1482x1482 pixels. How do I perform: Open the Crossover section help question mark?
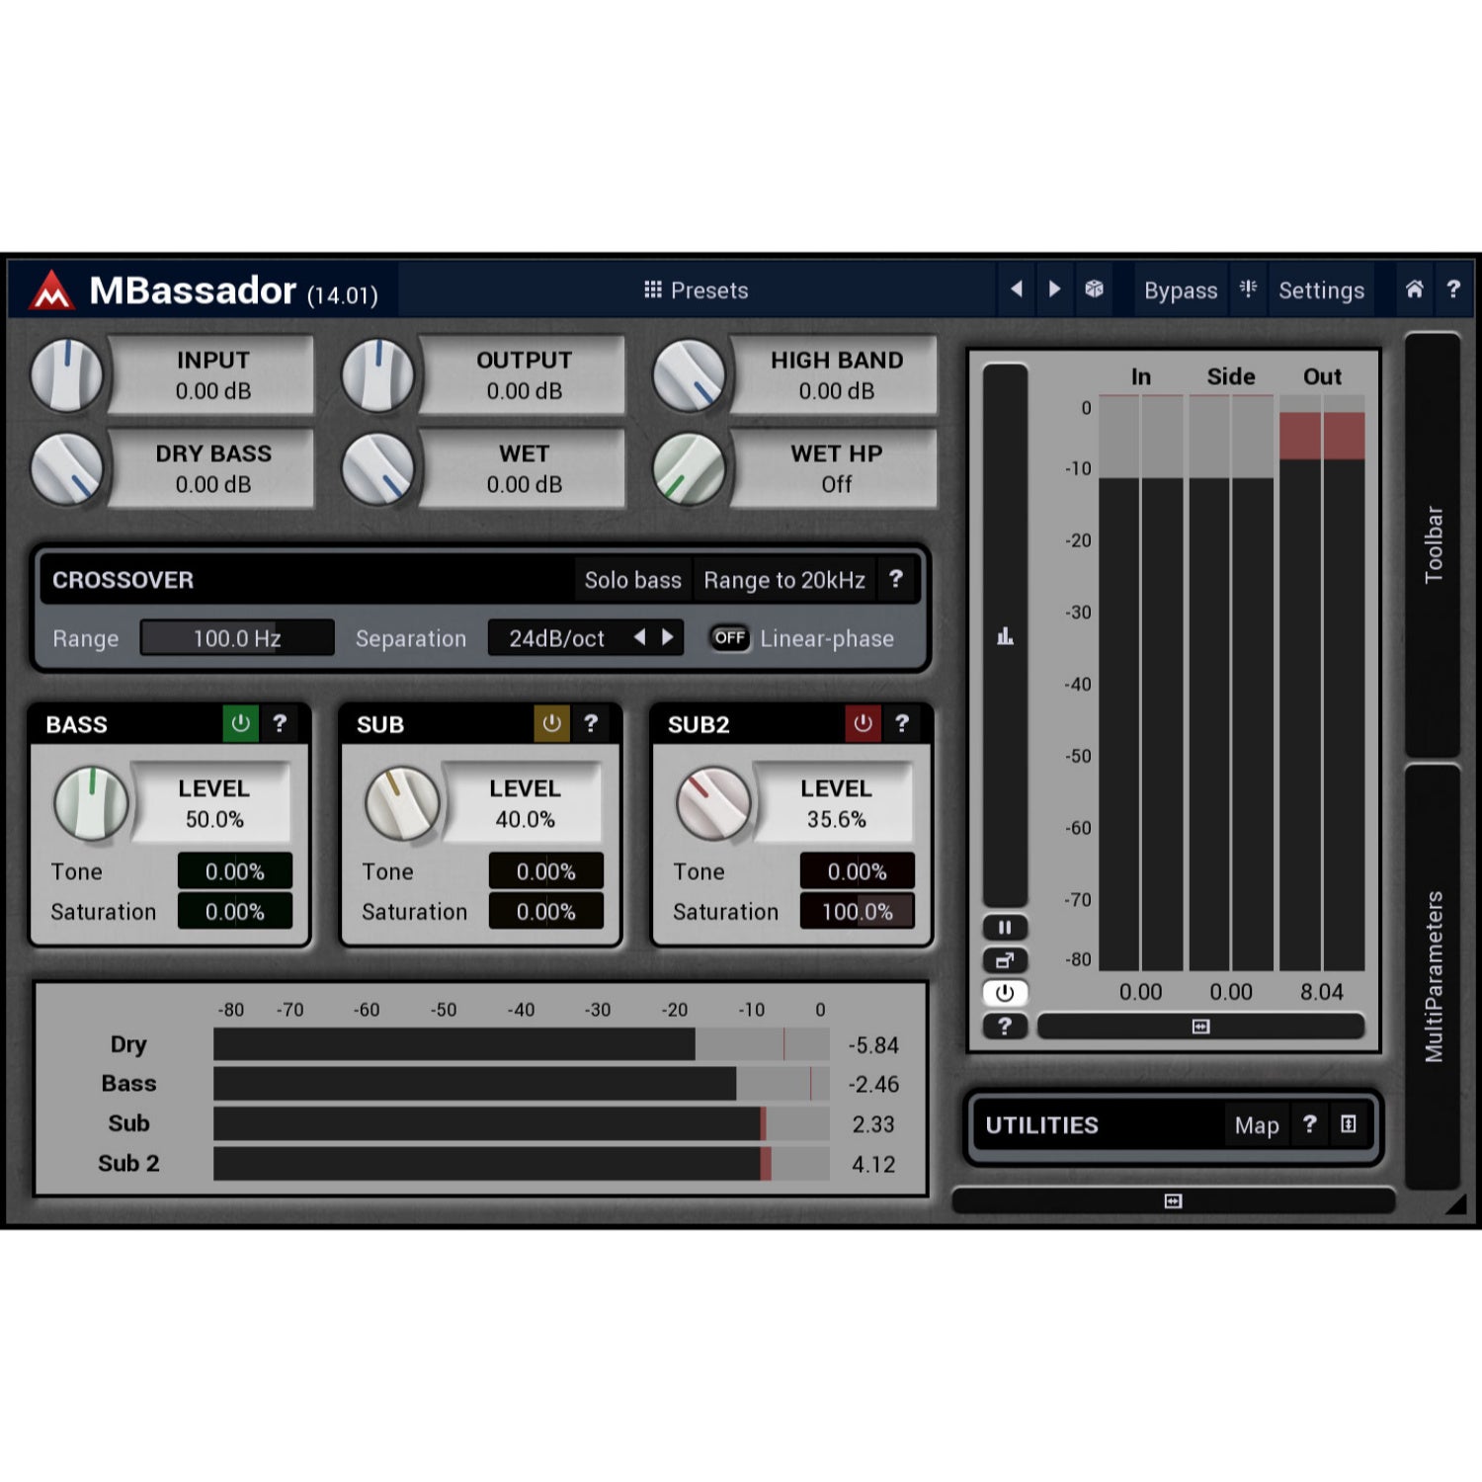[895, 580]
